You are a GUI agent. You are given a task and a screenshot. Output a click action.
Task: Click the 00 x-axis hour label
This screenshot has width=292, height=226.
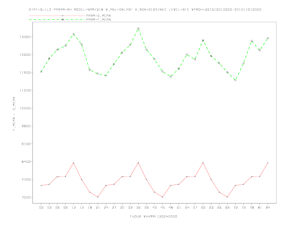coord(41,208)
